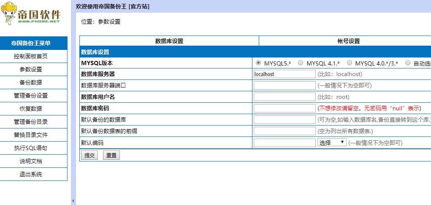
Task: Select the MYSQL5.* radio button
Action: tap(258, 63)
